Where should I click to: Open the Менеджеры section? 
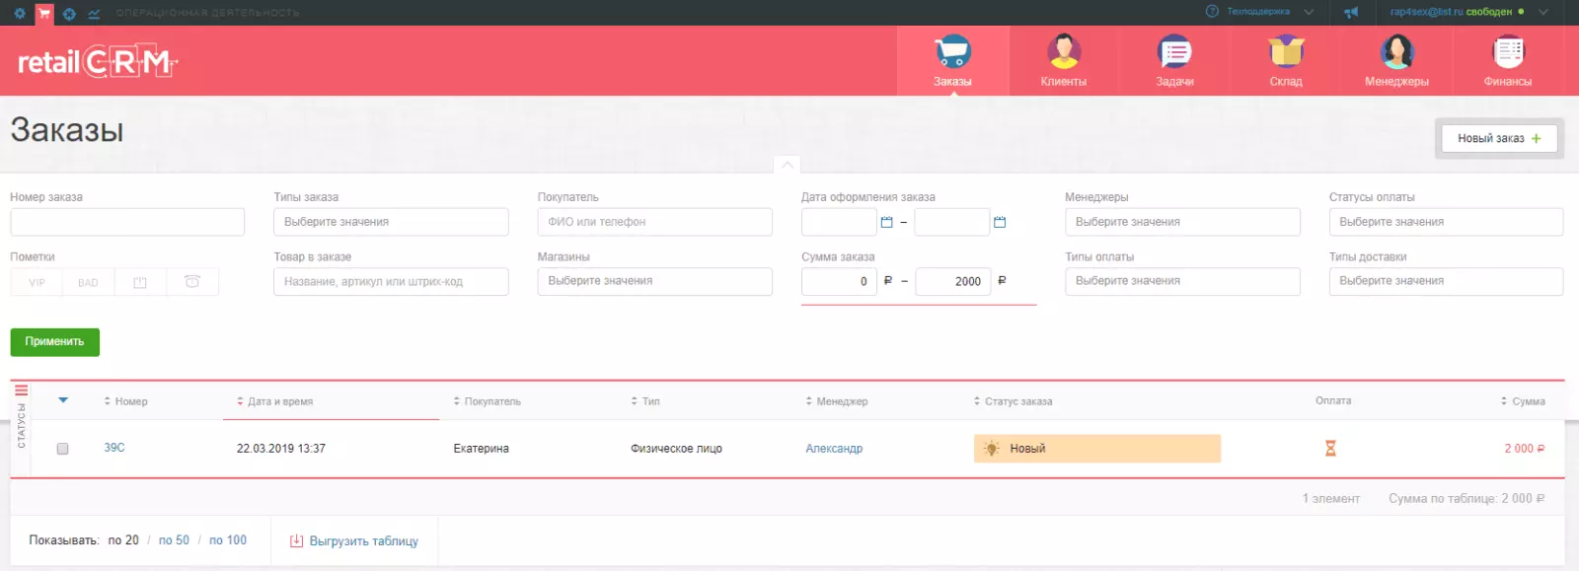1396,60
